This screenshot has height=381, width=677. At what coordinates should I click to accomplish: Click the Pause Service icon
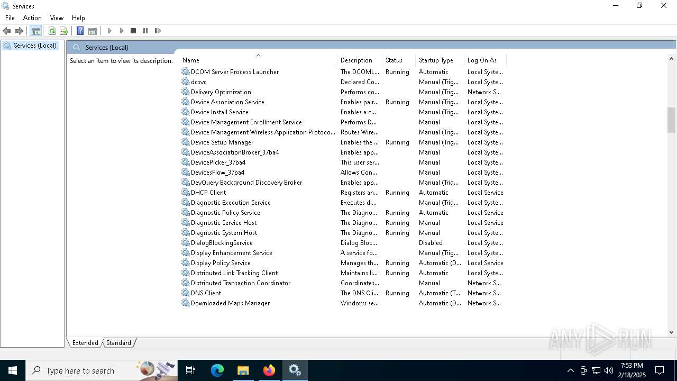point(145,31)
